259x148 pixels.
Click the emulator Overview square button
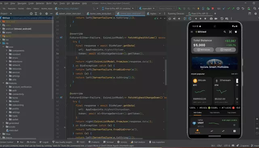click(205, 19)
